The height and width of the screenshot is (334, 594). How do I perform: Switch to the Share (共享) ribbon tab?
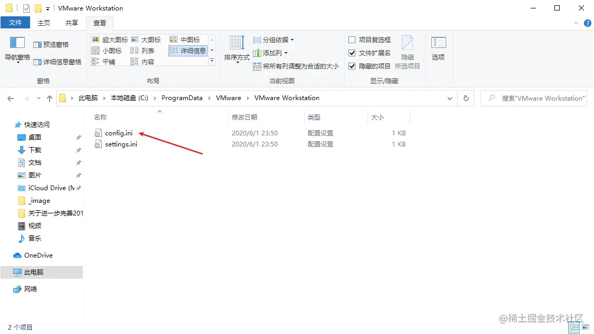click(72, 23)
